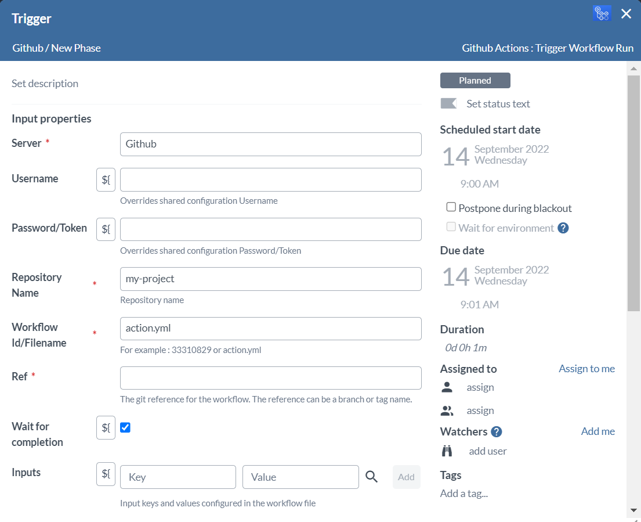Toggle the Wait for completion checkbox
This screenshot has height=522, width=641.
(125, 427)
